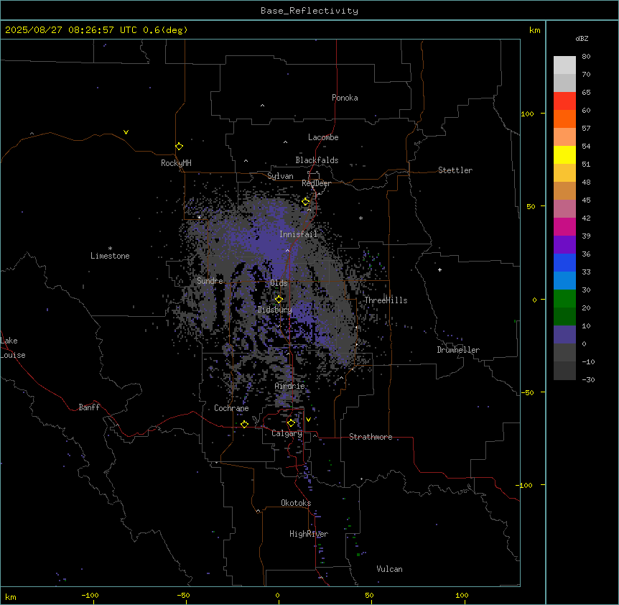Image resolution: width=619 pixels, height=605 pixels.
Task: Select the Limestone label
Action: [x=110, y=256]
